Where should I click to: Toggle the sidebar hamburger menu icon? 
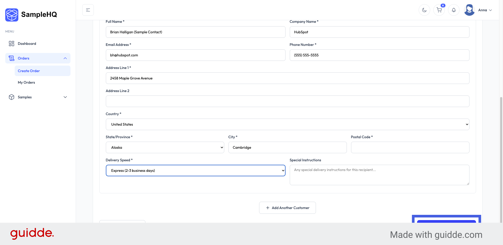(88, 10)
